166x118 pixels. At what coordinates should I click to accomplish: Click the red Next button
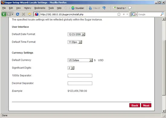(x=146, y=105)
